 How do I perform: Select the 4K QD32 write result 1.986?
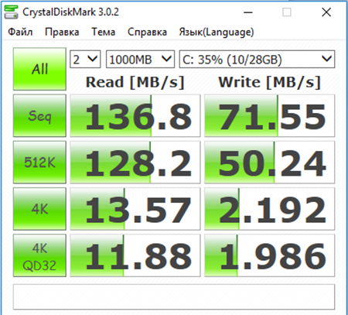click(270, 255)
